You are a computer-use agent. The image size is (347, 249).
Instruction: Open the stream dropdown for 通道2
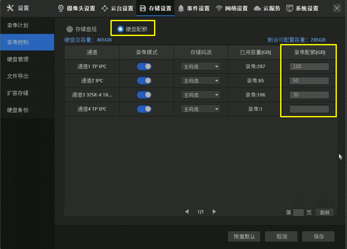200,80
